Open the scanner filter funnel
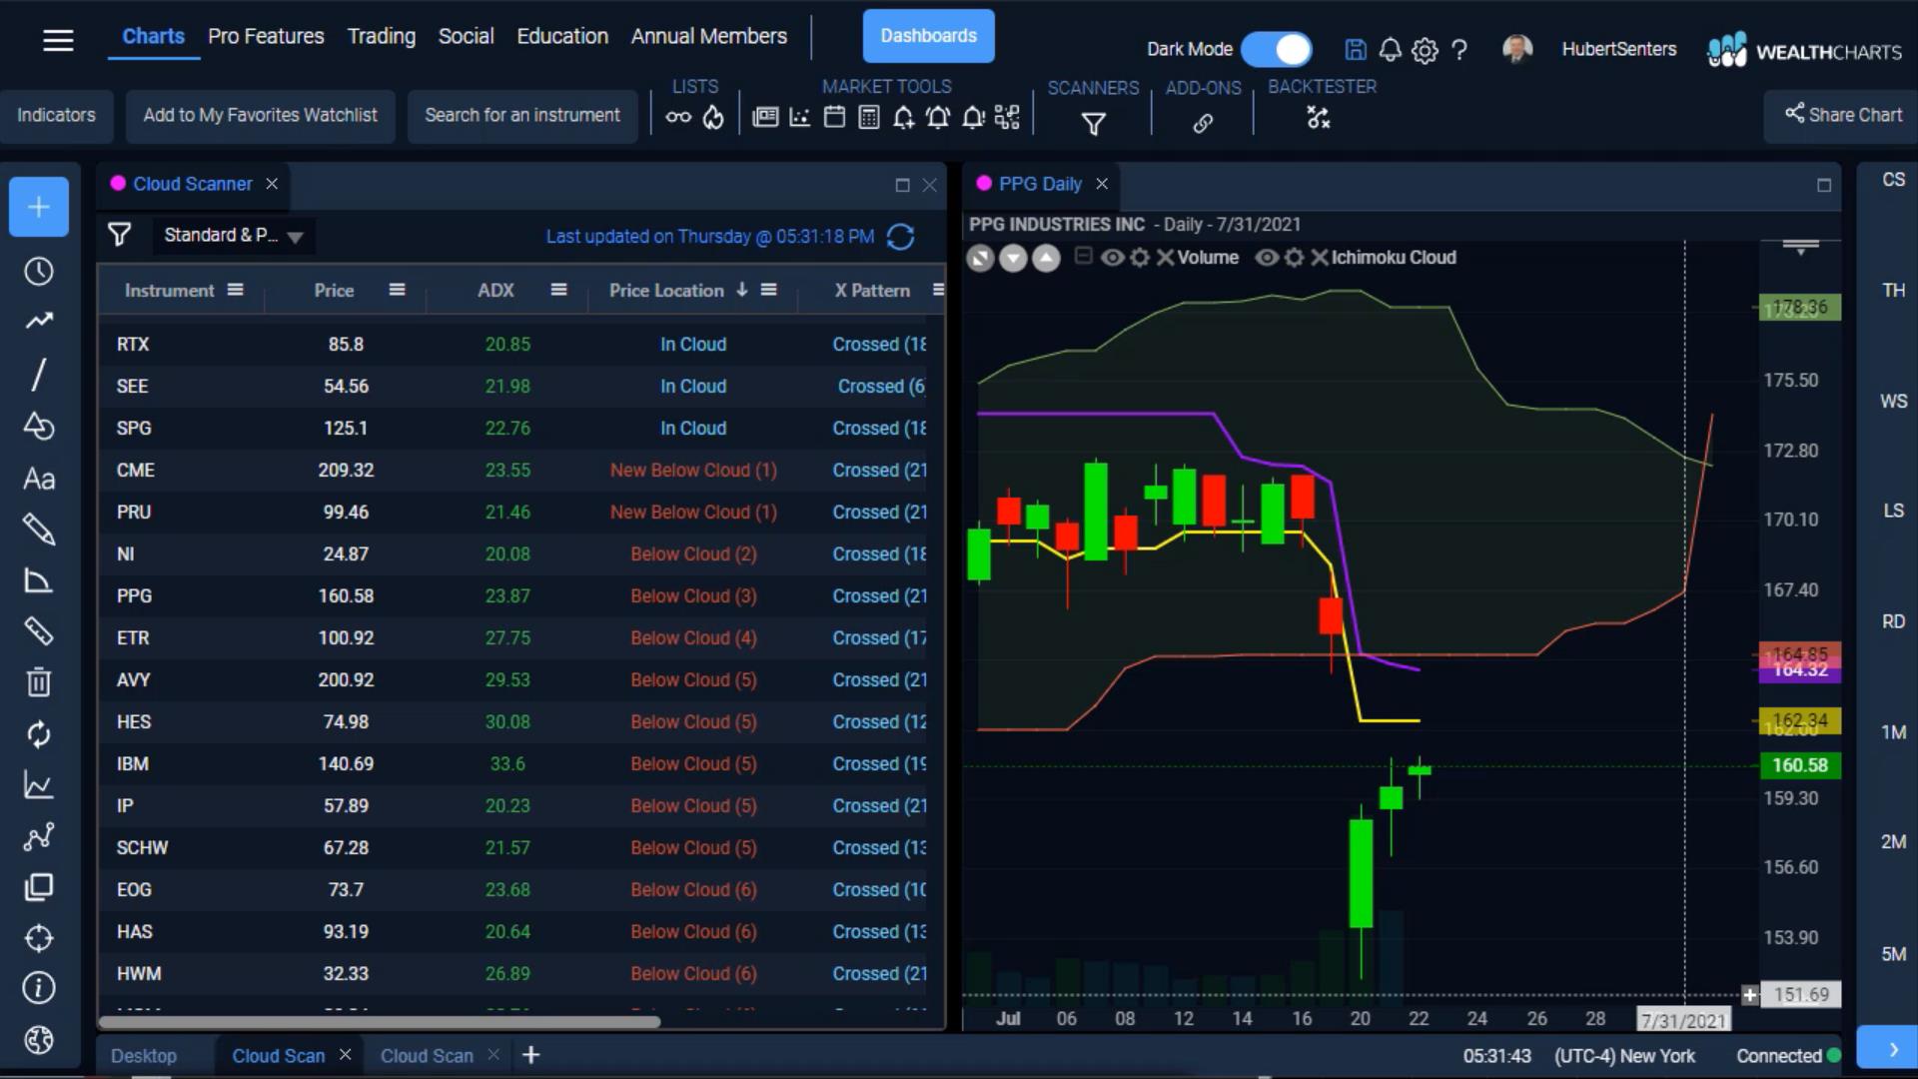 pos(120,235)
